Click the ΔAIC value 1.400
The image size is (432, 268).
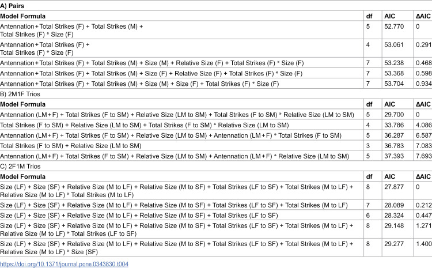(x=424, y=244)
